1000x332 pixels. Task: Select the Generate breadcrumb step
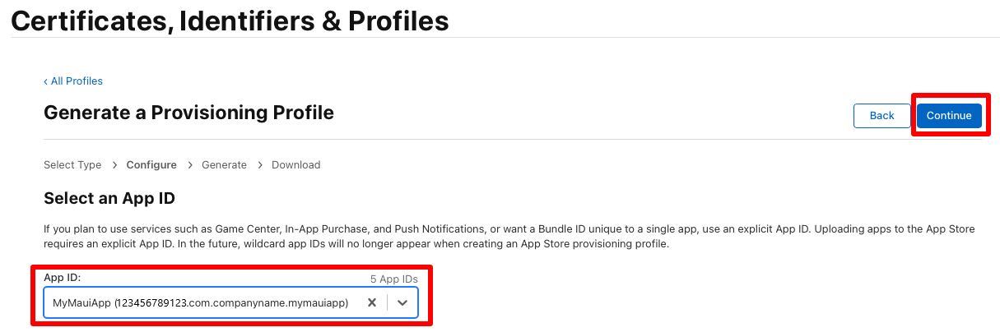coord(224,165)
